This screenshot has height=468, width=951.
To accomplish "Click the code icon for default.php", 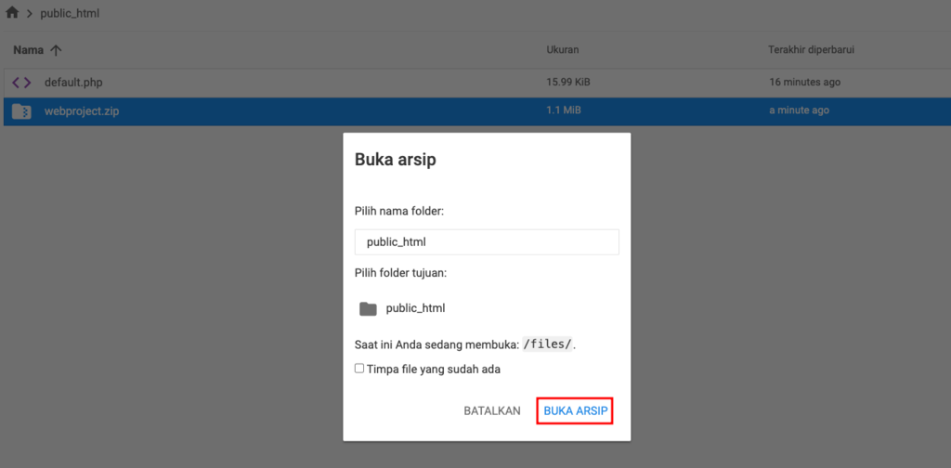I will 22,83.
